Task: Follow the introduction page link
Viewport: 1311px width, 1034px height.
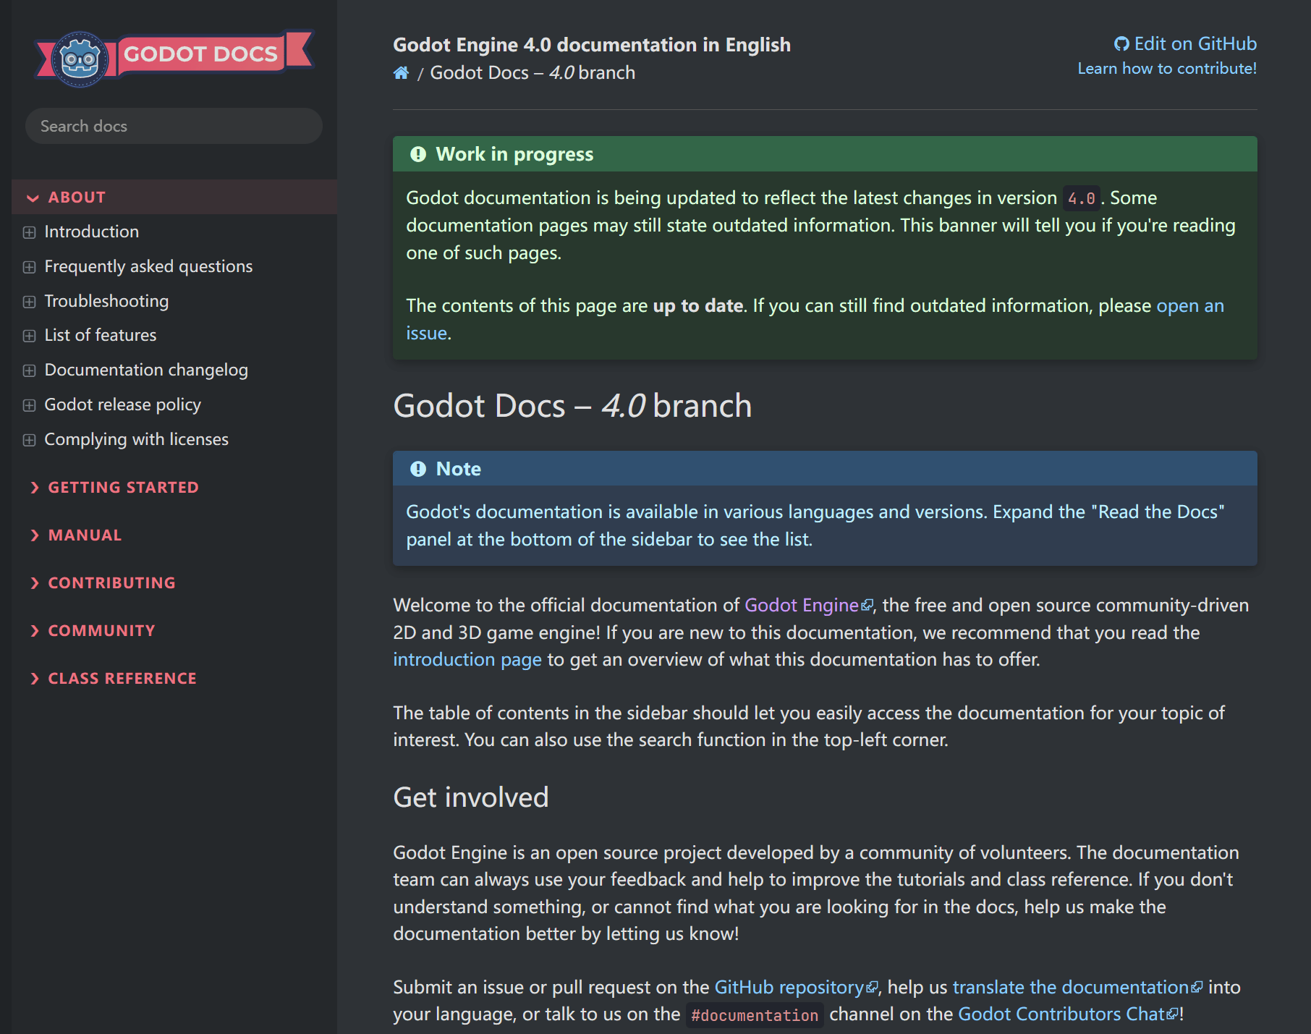Action: point(467,660)
